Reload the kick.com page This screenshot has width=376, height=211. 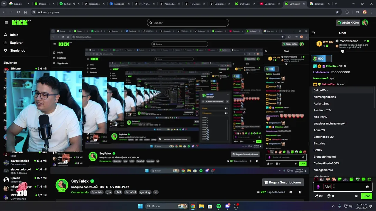click(x=18, y=12)
